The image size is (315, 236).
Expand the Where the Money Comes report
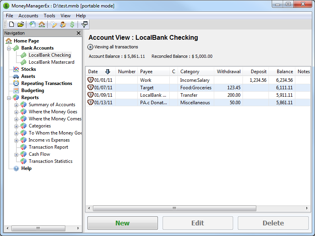(x=16, y=119)
